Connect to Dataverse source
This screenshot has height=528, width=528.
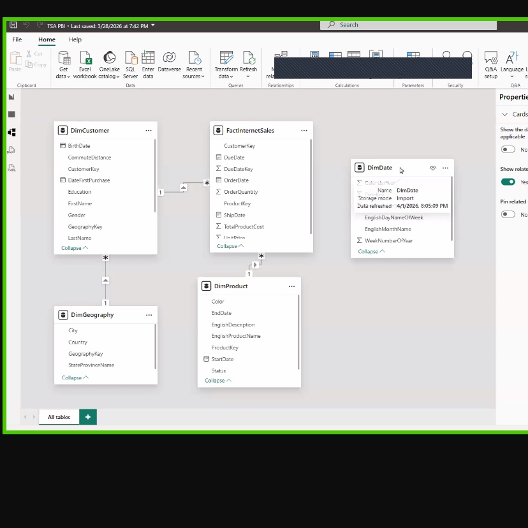coord(169,62)
